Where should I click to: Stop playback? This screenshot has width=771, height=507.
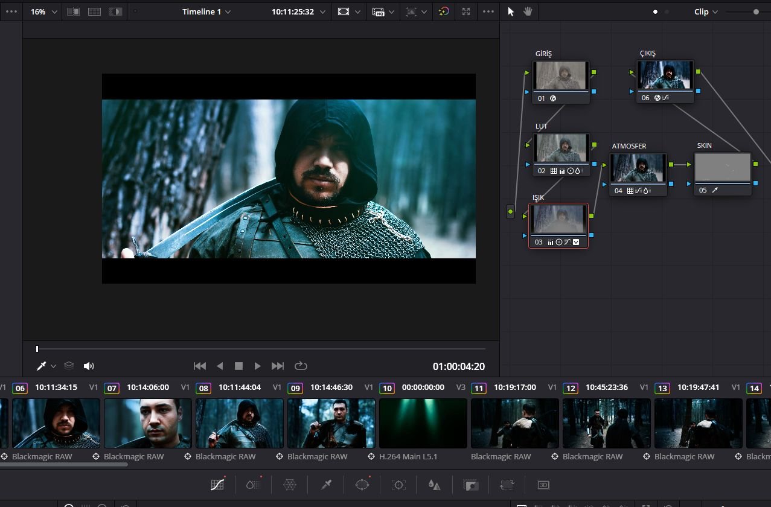(x=238, y=366)
